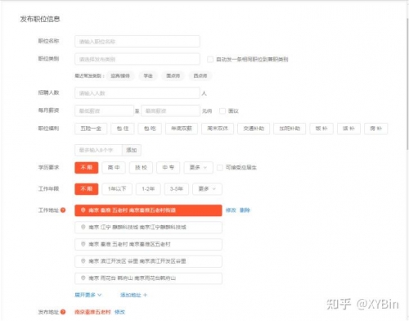Select 1年以下 work experience
This screenshot has width=409, height=321.
117,188
